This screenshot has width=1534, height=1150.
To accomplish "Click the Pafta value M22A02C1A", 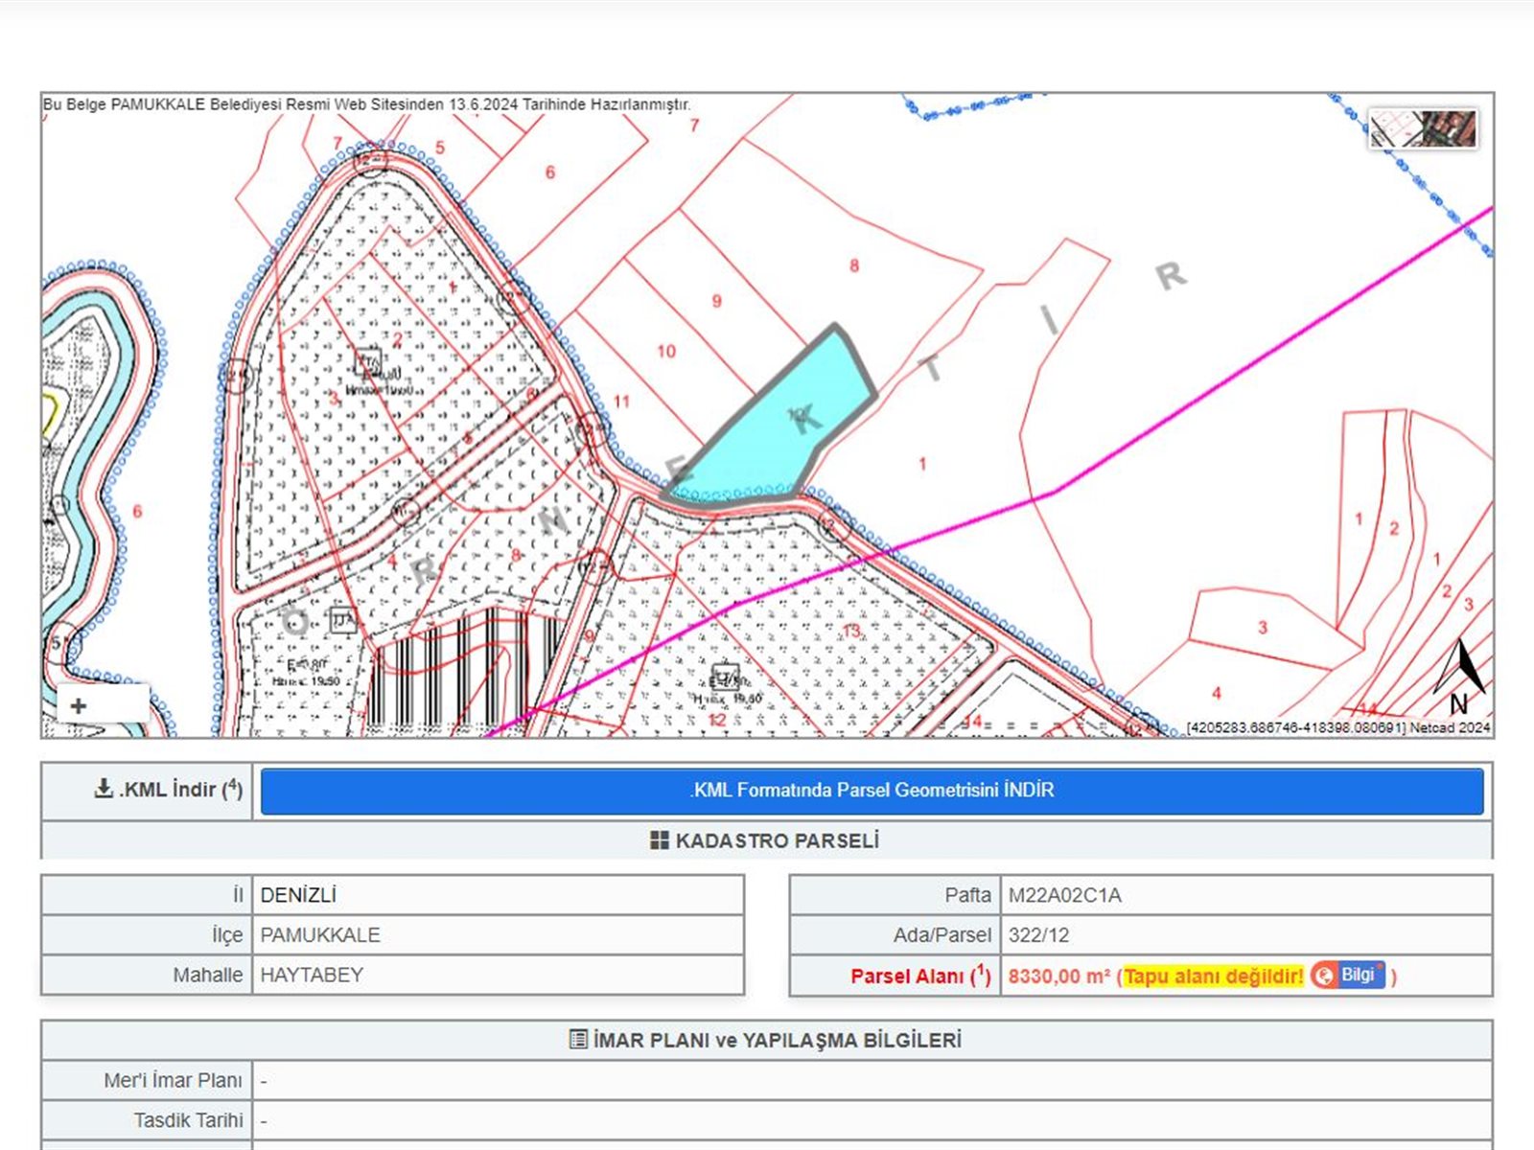I will pyautogui.click(x=1064, y=895).
